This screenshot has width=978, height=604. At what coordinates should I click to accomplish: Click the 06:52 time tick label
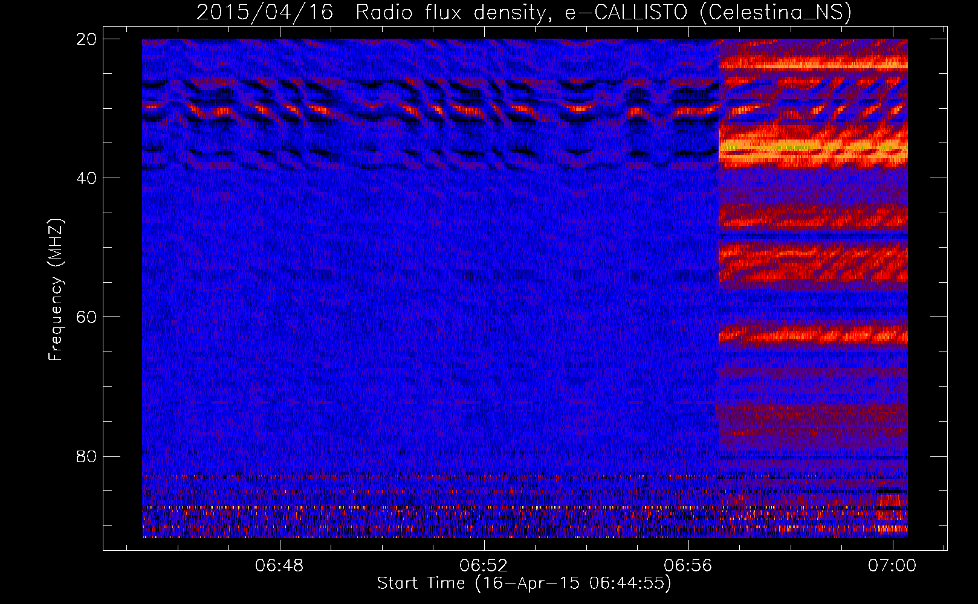pos(484,566)
